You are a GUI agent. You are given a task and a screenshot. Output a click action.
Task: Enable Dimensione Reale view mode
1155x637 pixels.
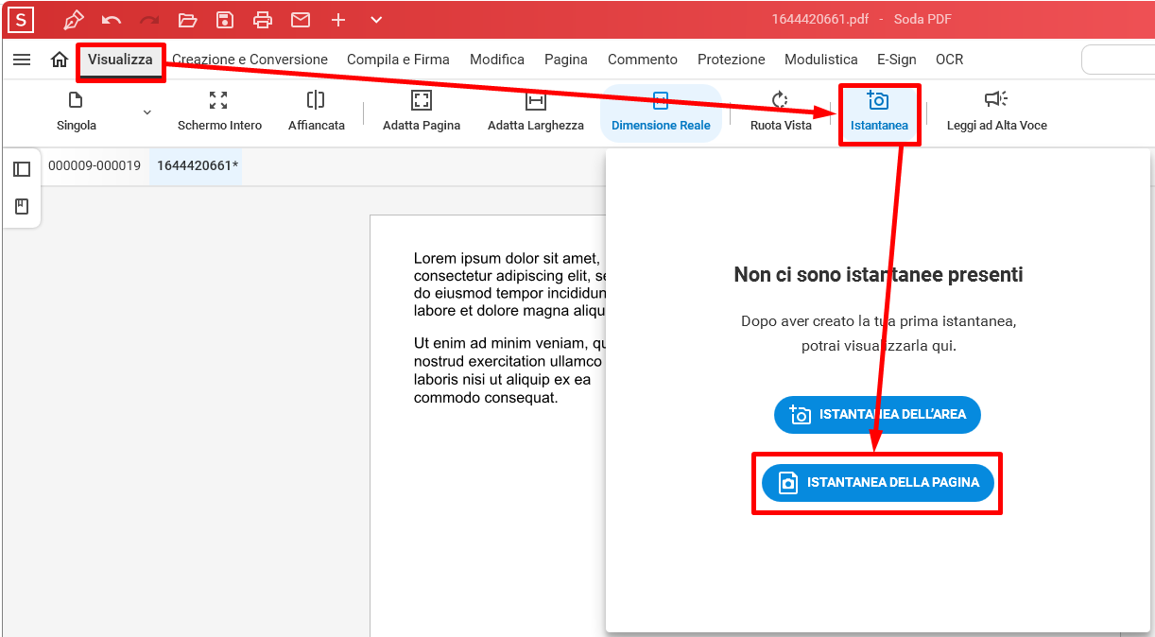661,112
